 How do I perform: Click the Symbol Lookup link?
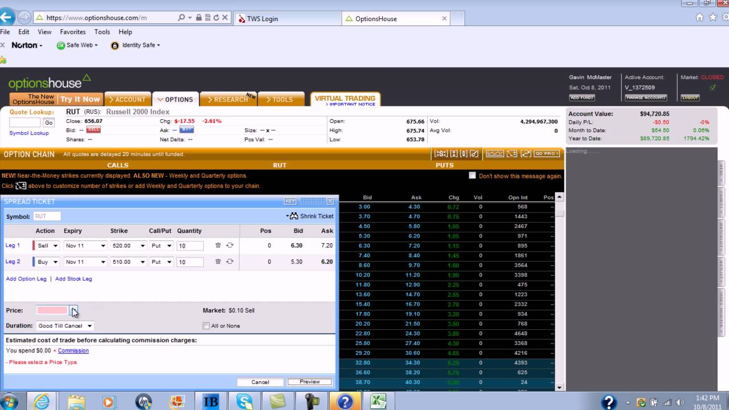pos(29,133)
